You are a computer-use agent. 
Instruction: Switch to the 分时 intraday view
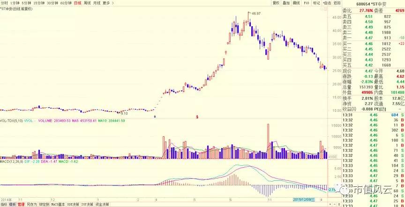4,3
